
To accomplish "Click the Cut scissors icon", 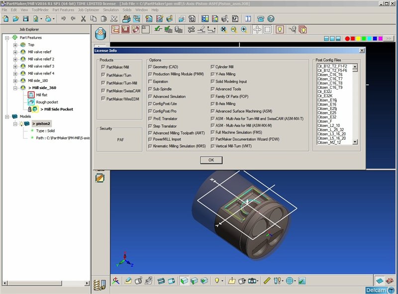I will [83, 19].
